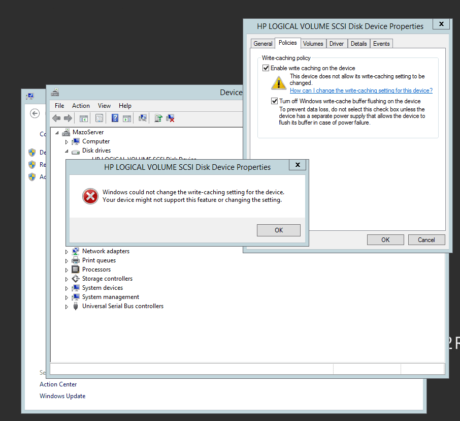Open the Windows Update link

[62, 396]
